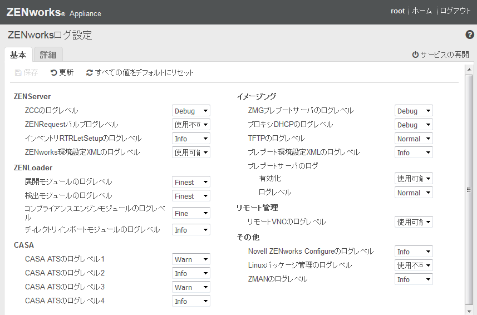Switch to the 詳細 tab
The height and width of the screenshot is (315, 477).
point(48,55)
